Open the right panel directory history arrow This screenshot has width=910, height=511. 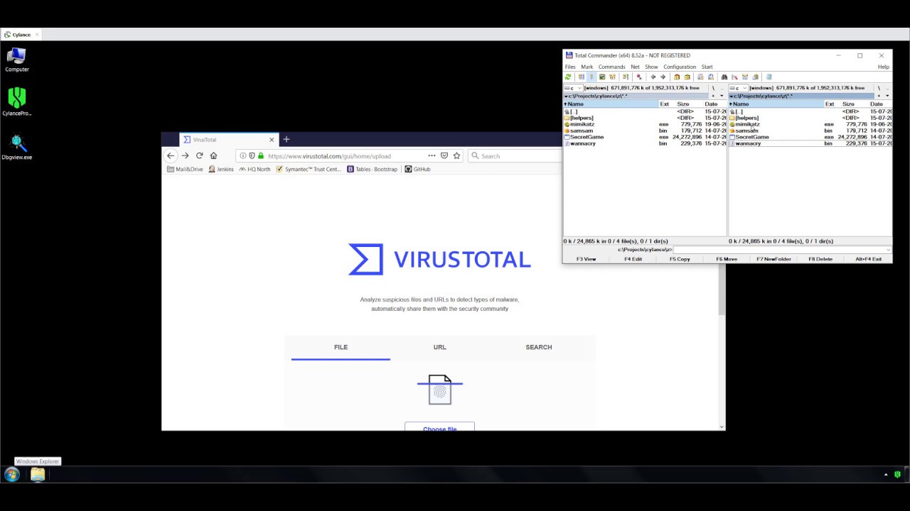887,96
